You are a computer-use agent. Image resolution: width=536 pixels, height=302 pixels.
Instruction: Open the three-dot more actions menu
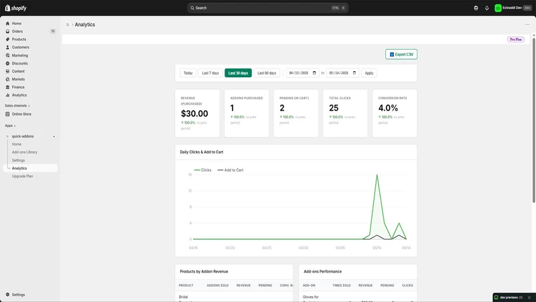pos(527,24)
